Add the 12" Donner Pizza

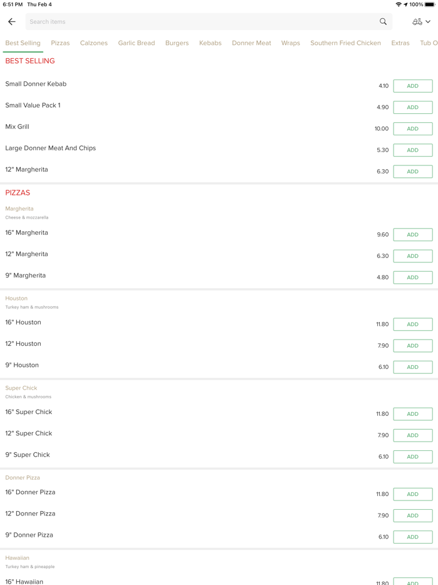(412, 515)
